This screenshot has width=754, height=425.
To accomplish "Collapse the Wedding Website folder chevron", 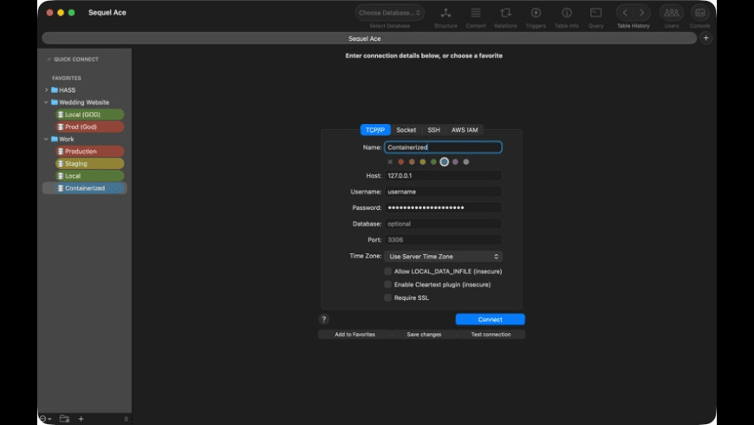I will coord(47,102).
